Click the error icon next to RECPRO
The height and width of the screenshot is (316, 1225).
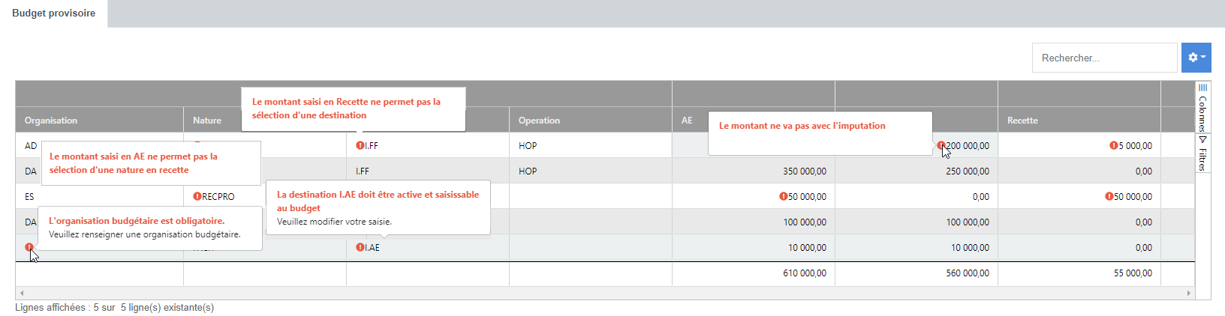pyautogui.click(x=197, y=197)
